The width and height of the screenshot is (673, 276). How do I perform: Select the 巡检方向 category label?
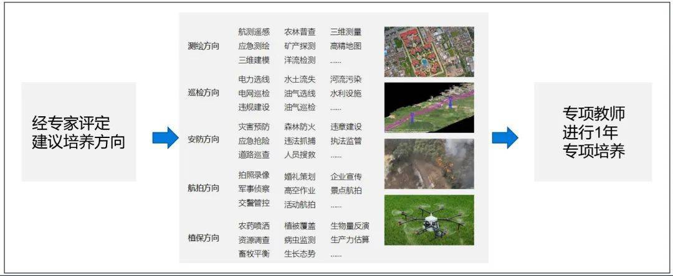[x=203, y=93]
